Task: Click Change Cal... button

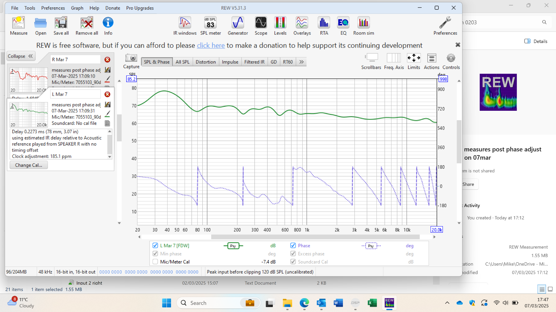Action: coord(29,165)
